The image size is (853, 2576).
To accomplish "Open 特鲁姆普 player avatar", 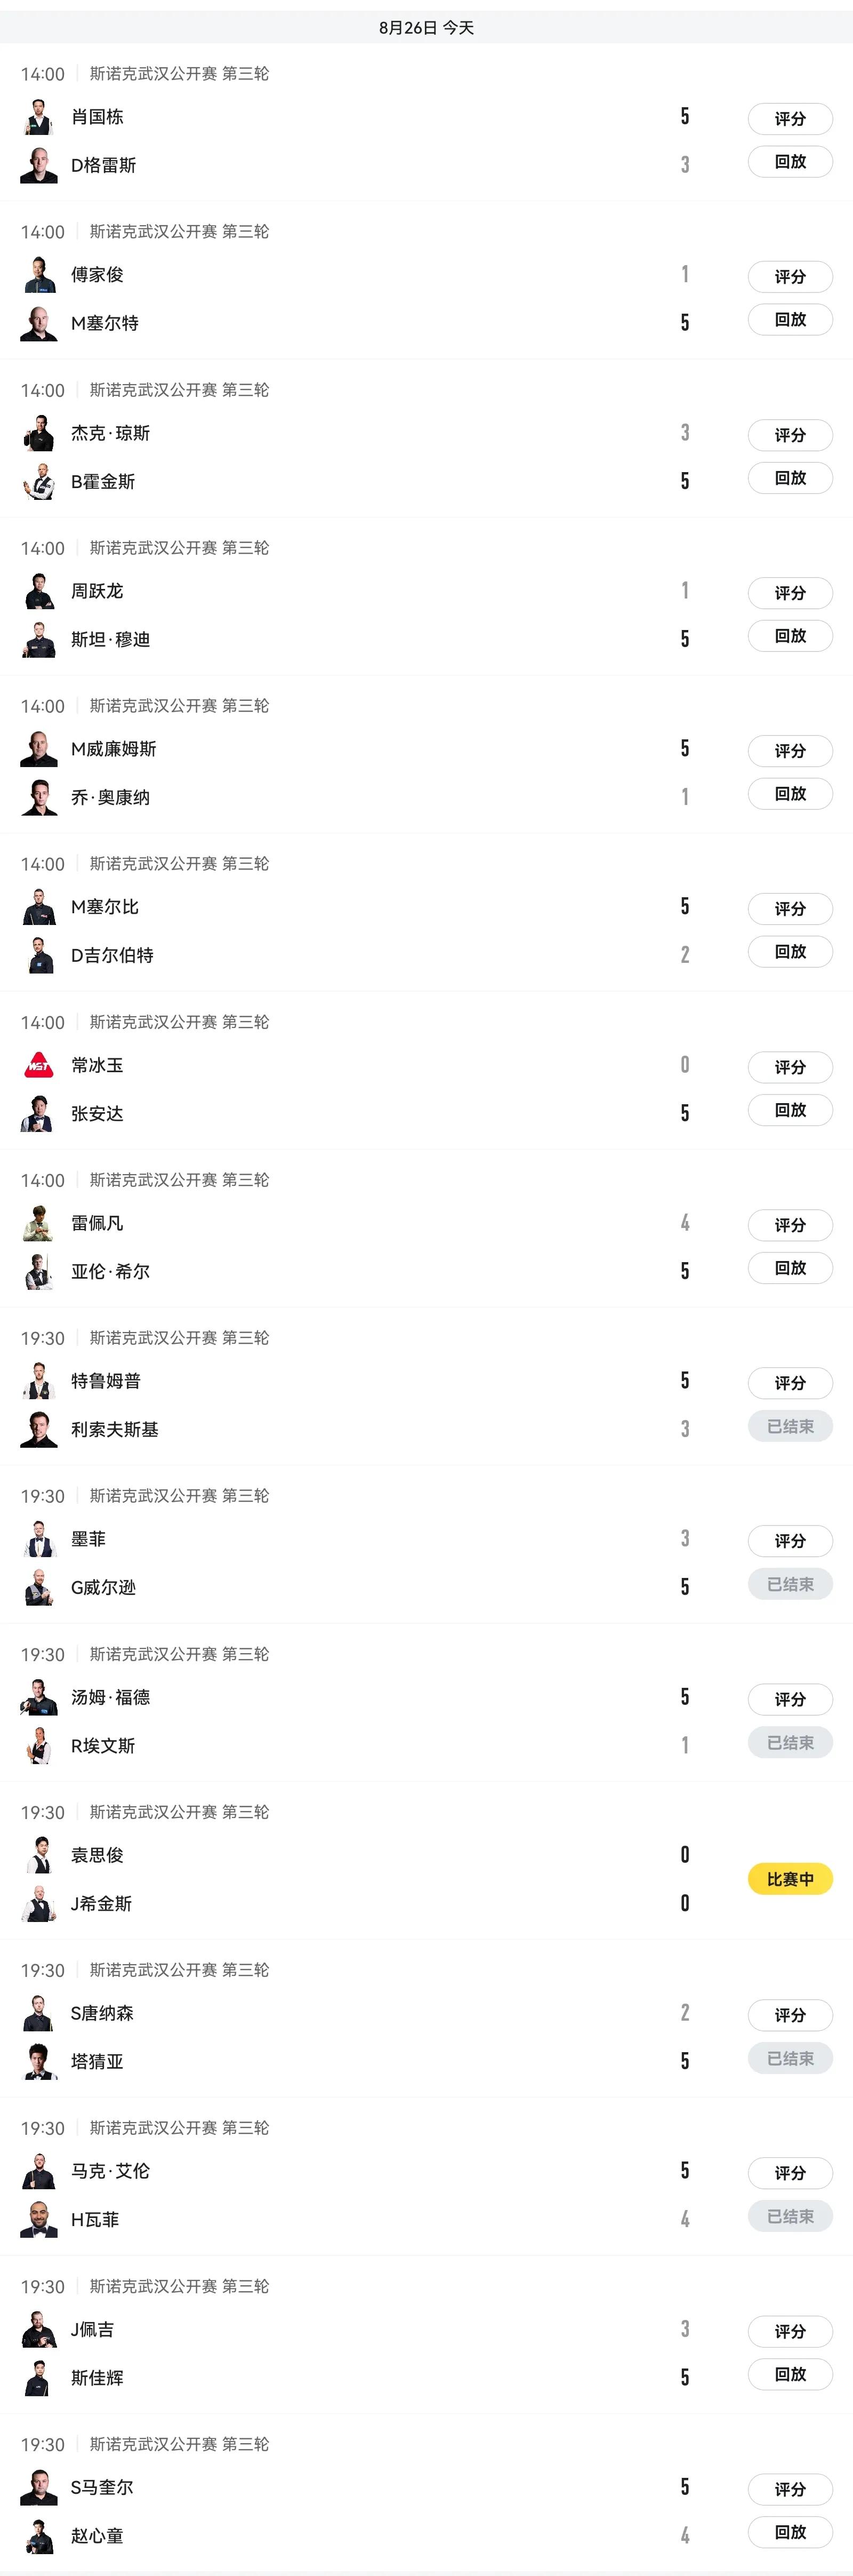I will (39, 1381).
